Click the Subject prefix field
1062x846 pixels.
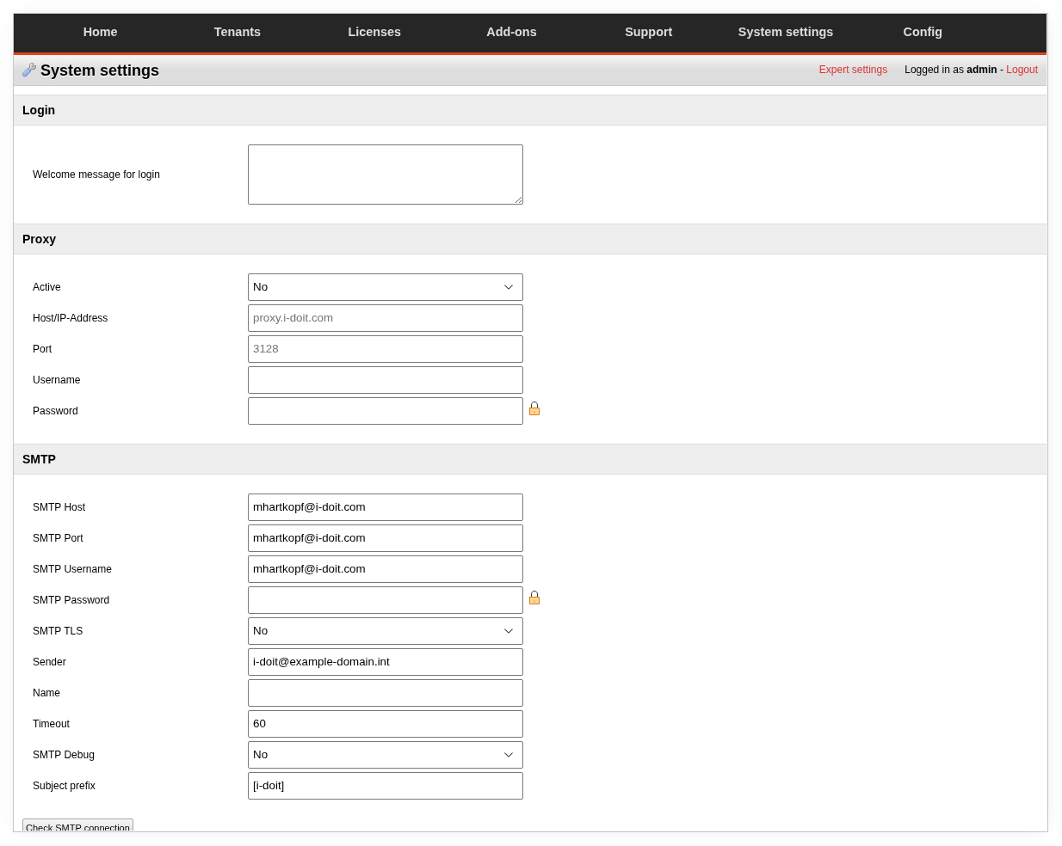pyautogui.click(x=385, y=786)
